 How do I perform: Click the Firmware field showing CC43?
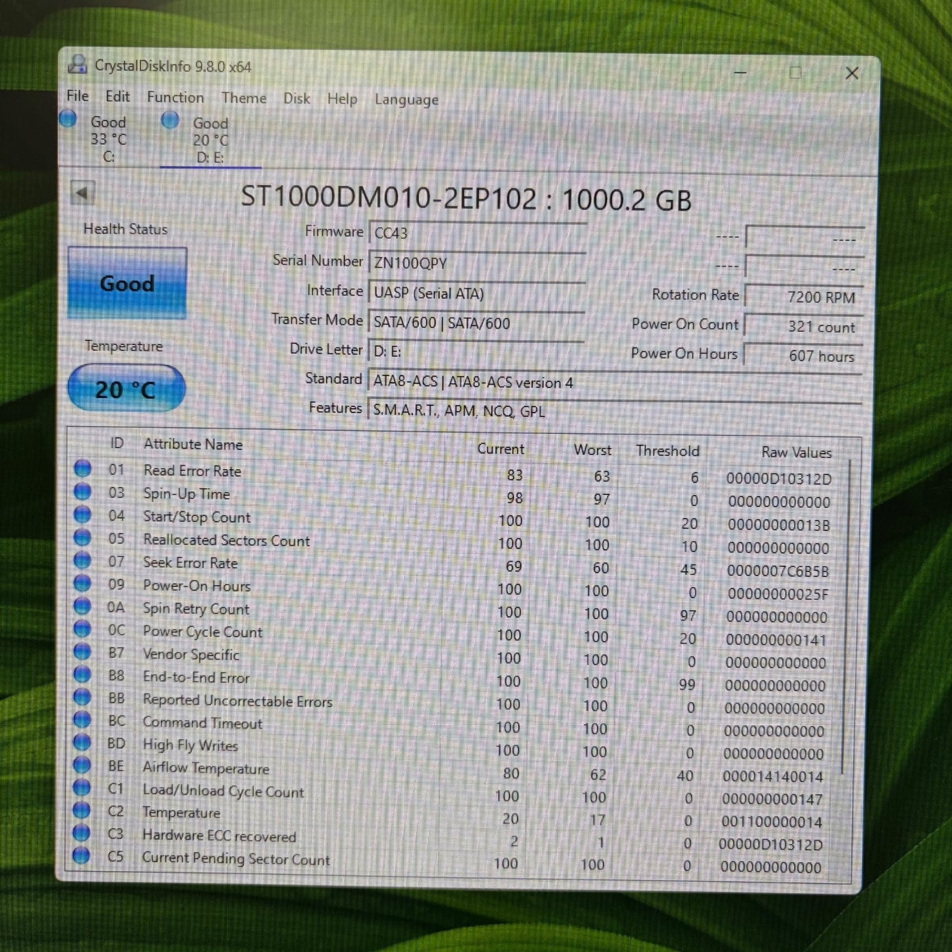478,233
